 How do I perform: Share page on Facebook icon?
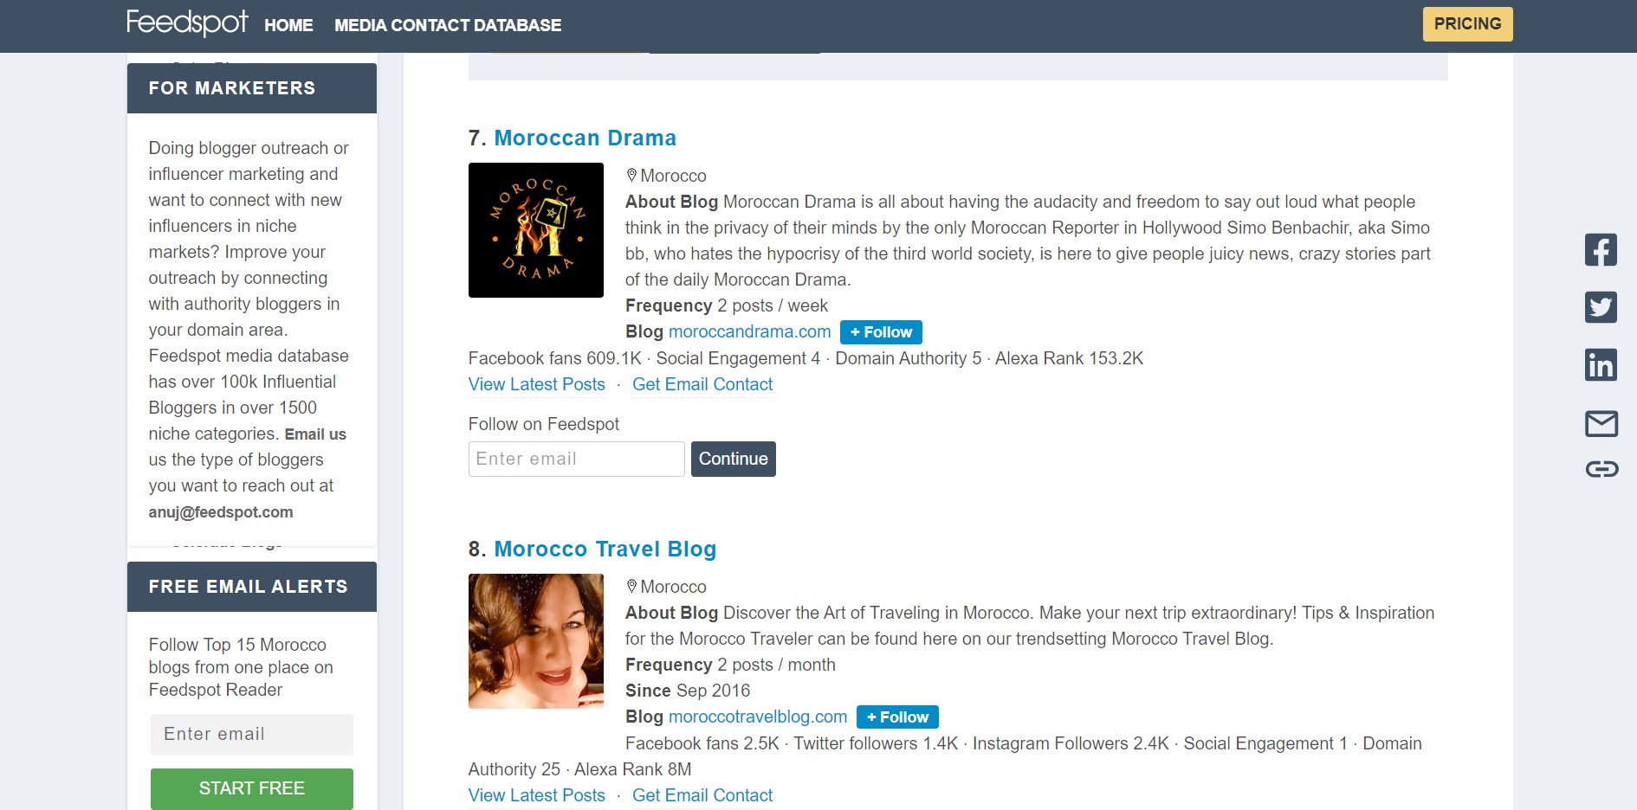coord(1601,250)
